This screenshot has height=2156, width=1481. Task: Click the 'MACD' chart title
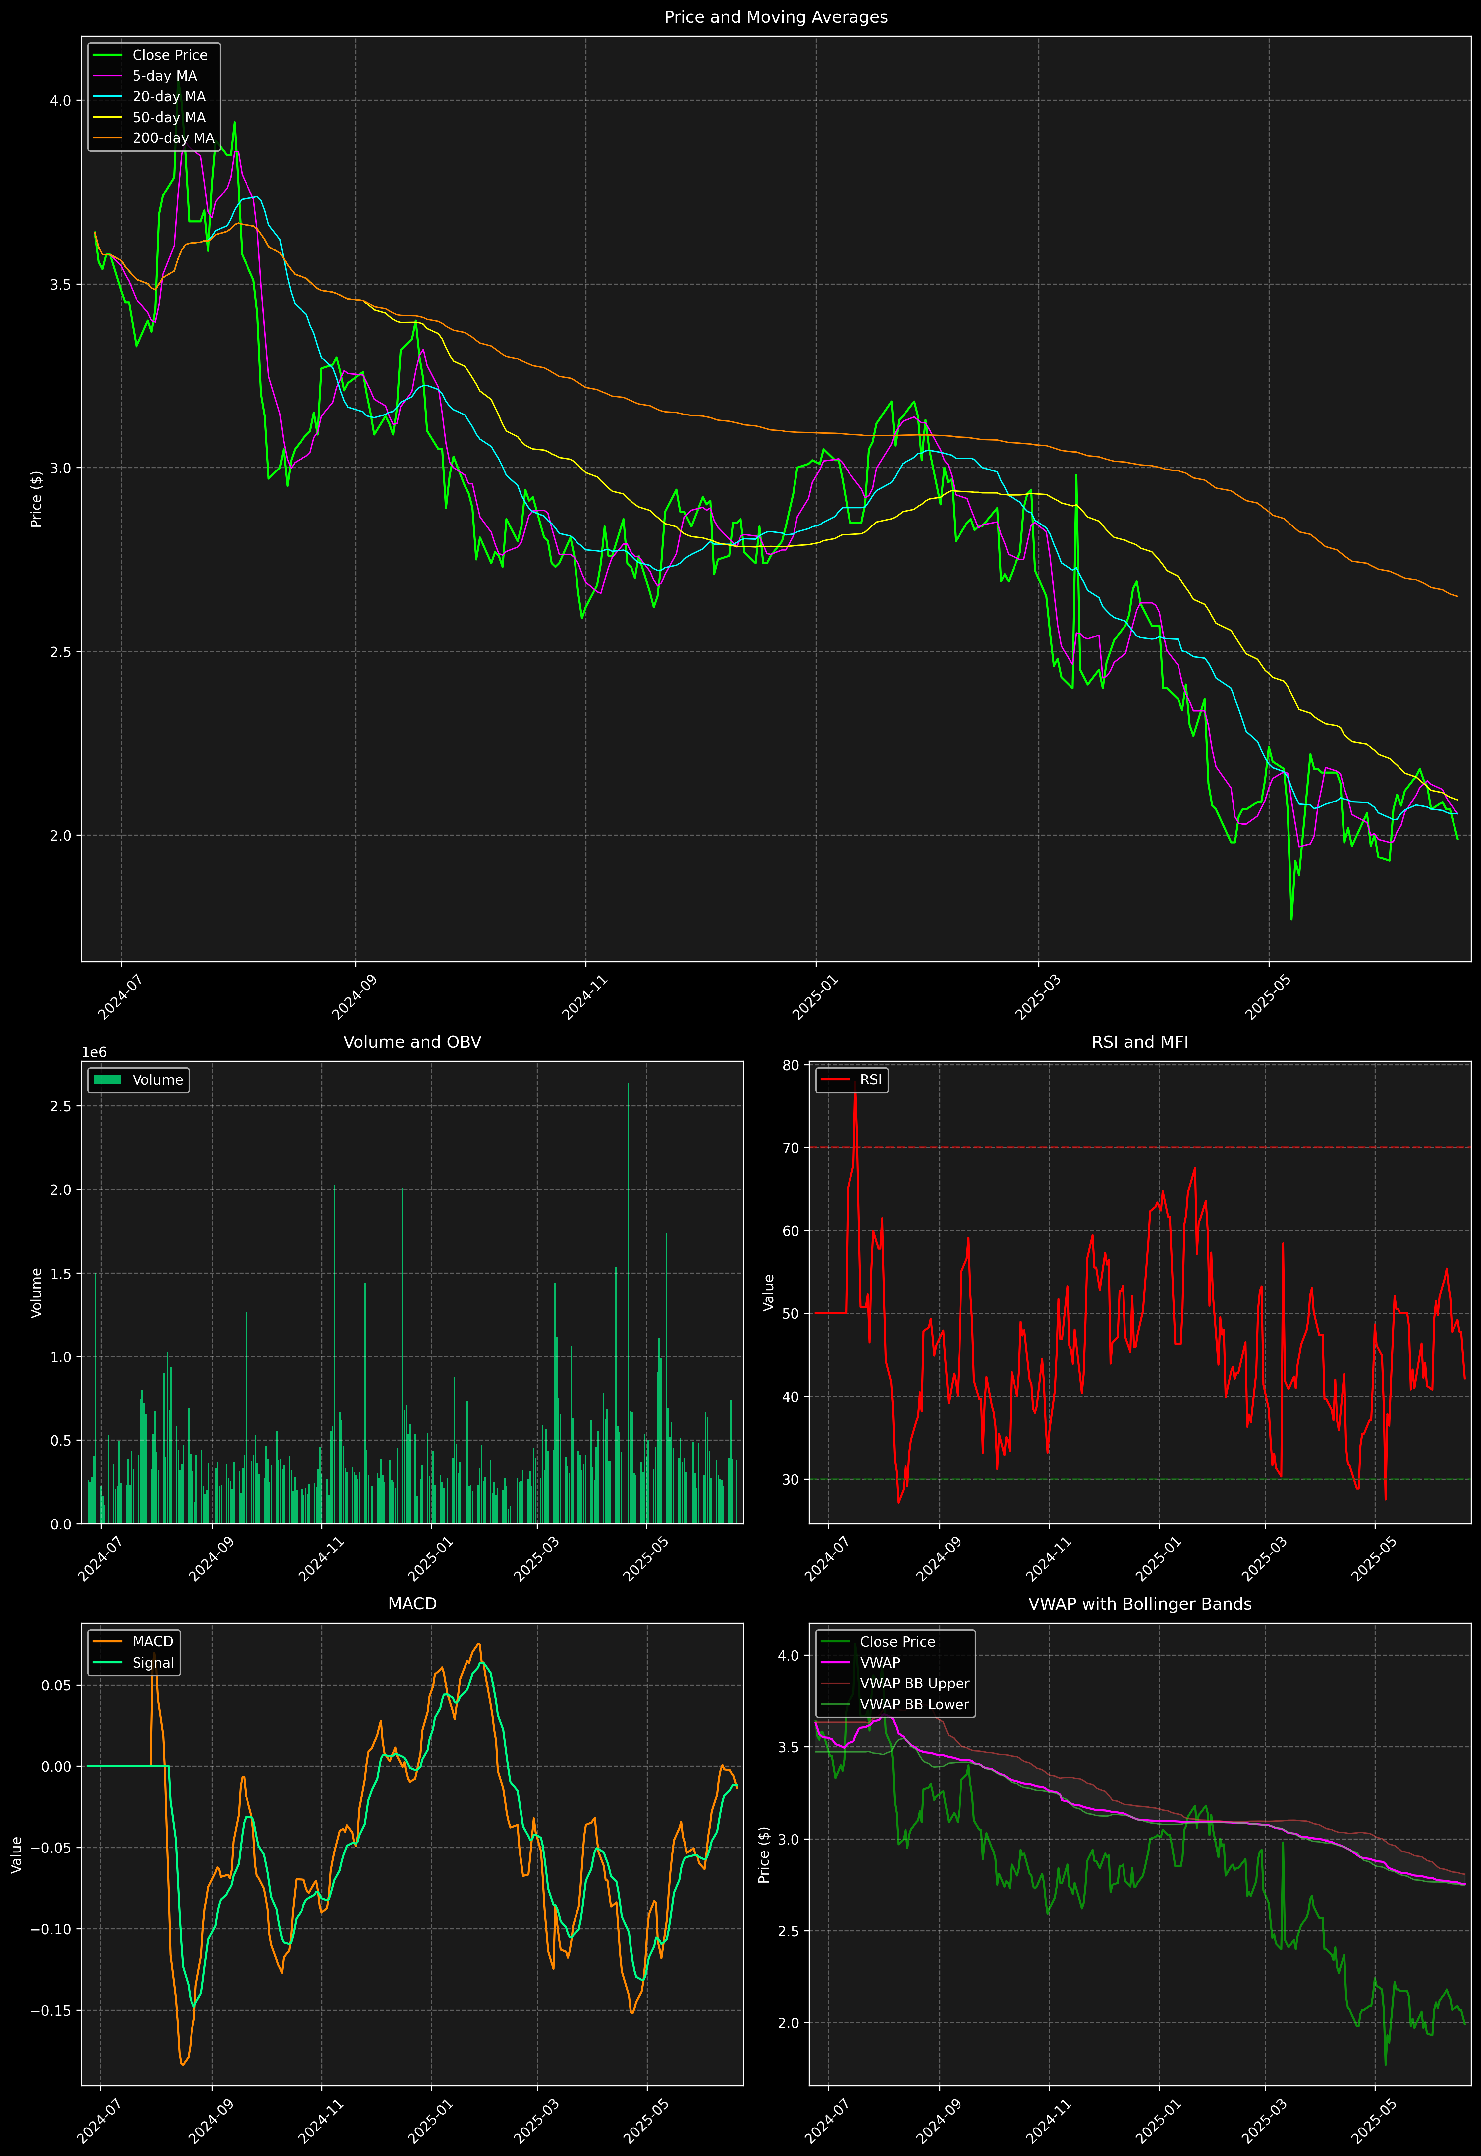[412, 1604]
